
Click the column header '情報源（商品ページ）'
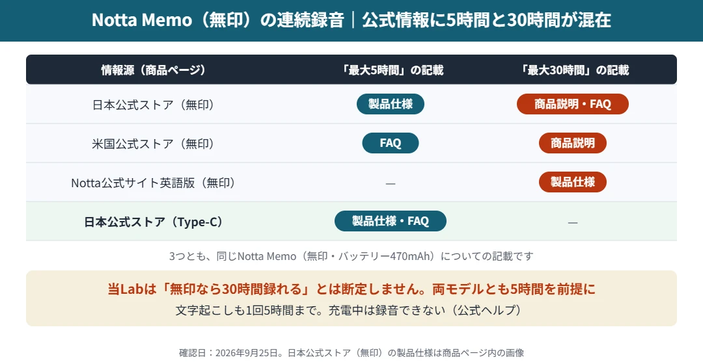tap(154, 70)
